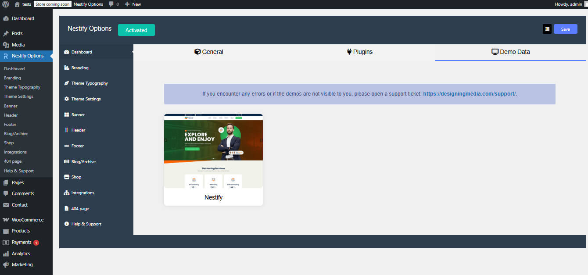Choose Header in the WordPress admin submenu
Image resolution: width=588 pixels, height=275 pixels.
(11, 115)
